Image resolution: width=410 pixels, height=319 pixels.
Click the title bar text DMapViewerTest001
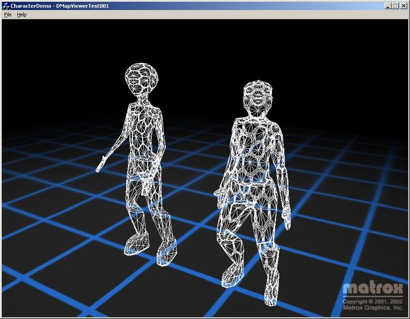point(83,6)
